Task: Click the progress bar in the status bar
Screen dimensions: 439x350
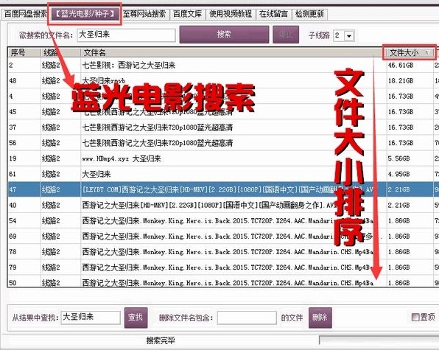Action: 379,340
